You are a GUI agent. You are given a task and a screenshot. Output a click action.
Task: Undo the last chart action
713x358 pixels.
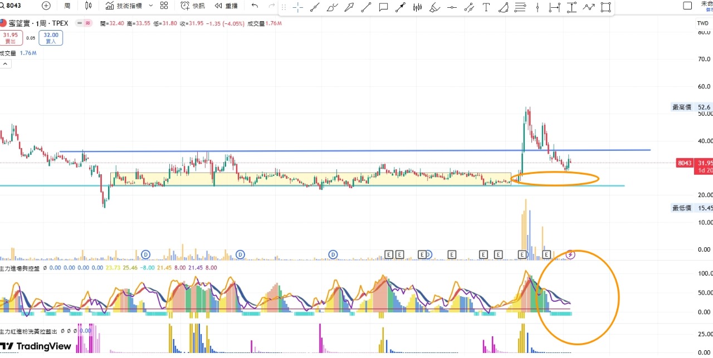pyautogui.click(x=255, y=6)
